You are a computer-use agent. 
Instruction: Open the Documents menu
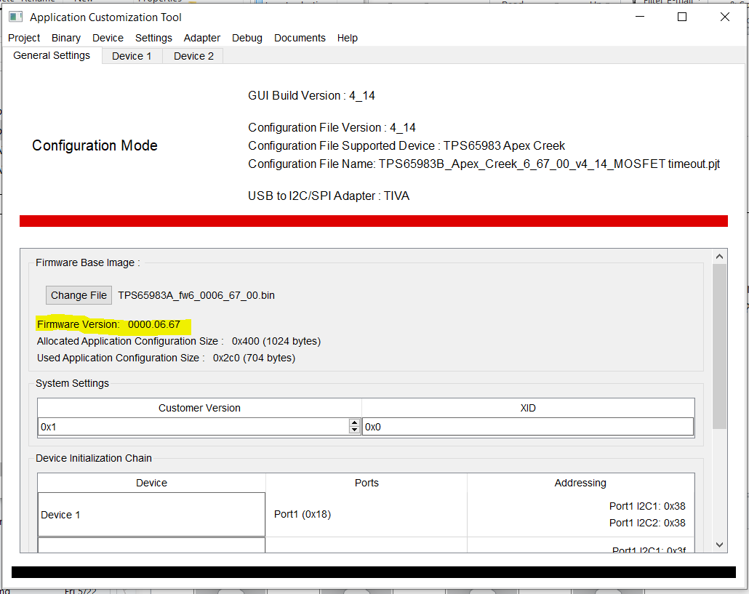point(300,38)
